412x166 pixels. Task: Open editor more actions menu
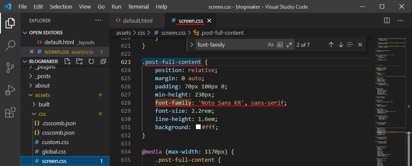(400, 21)
